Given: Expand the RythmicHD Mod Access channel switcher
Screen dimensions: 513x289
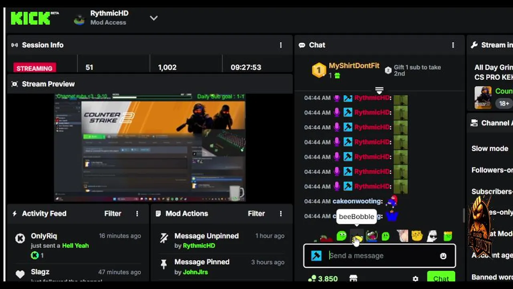Looking at the screenshot, I should click(153, 18).
